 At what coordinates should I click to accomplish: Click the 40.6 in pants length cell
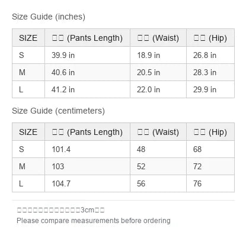click(x=87, y=72)
